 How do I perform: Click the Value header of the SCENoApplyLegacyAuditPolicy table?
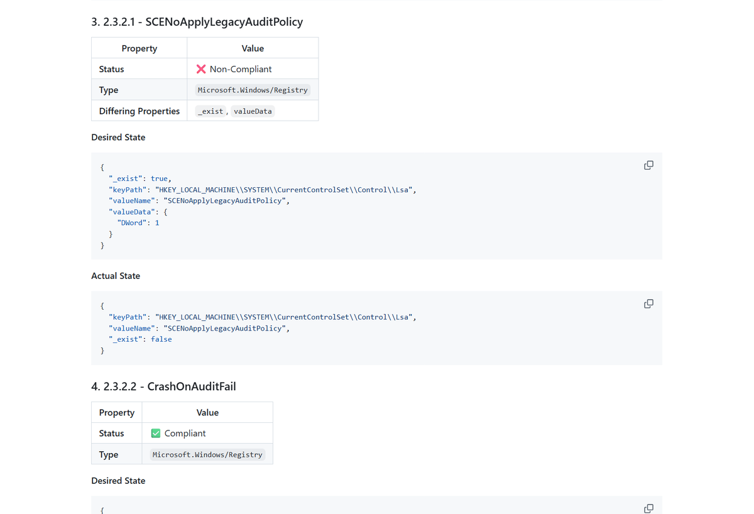253,48
